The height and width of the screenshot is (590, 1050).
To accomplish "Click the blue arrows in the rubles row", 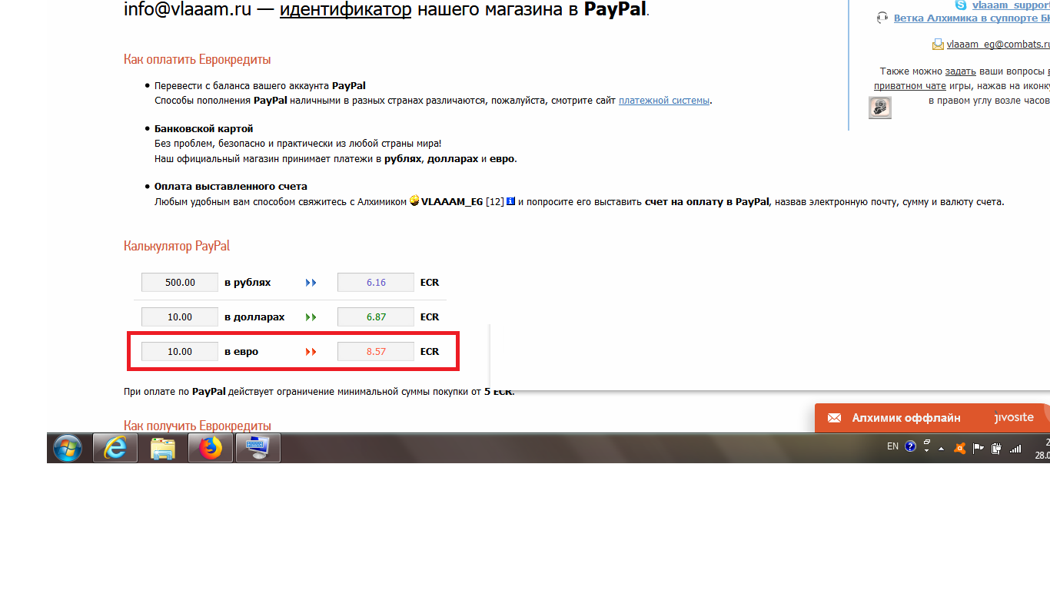I will pos(311,283).
